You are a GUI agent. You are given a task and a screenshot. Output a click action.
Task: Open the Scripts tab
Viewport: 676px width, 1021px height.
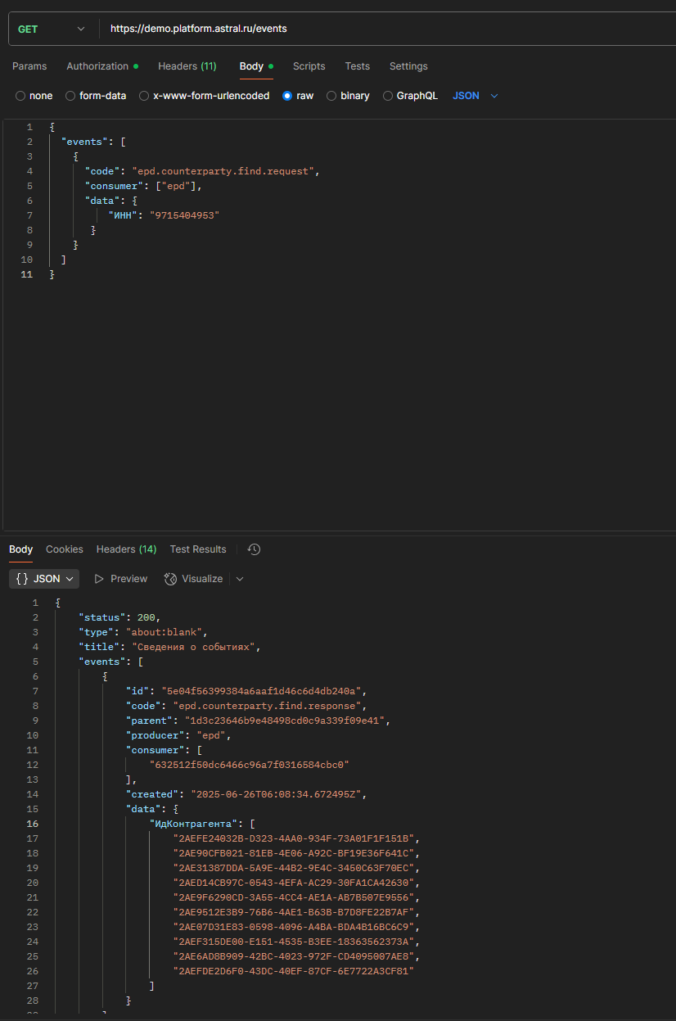[309, 66]
